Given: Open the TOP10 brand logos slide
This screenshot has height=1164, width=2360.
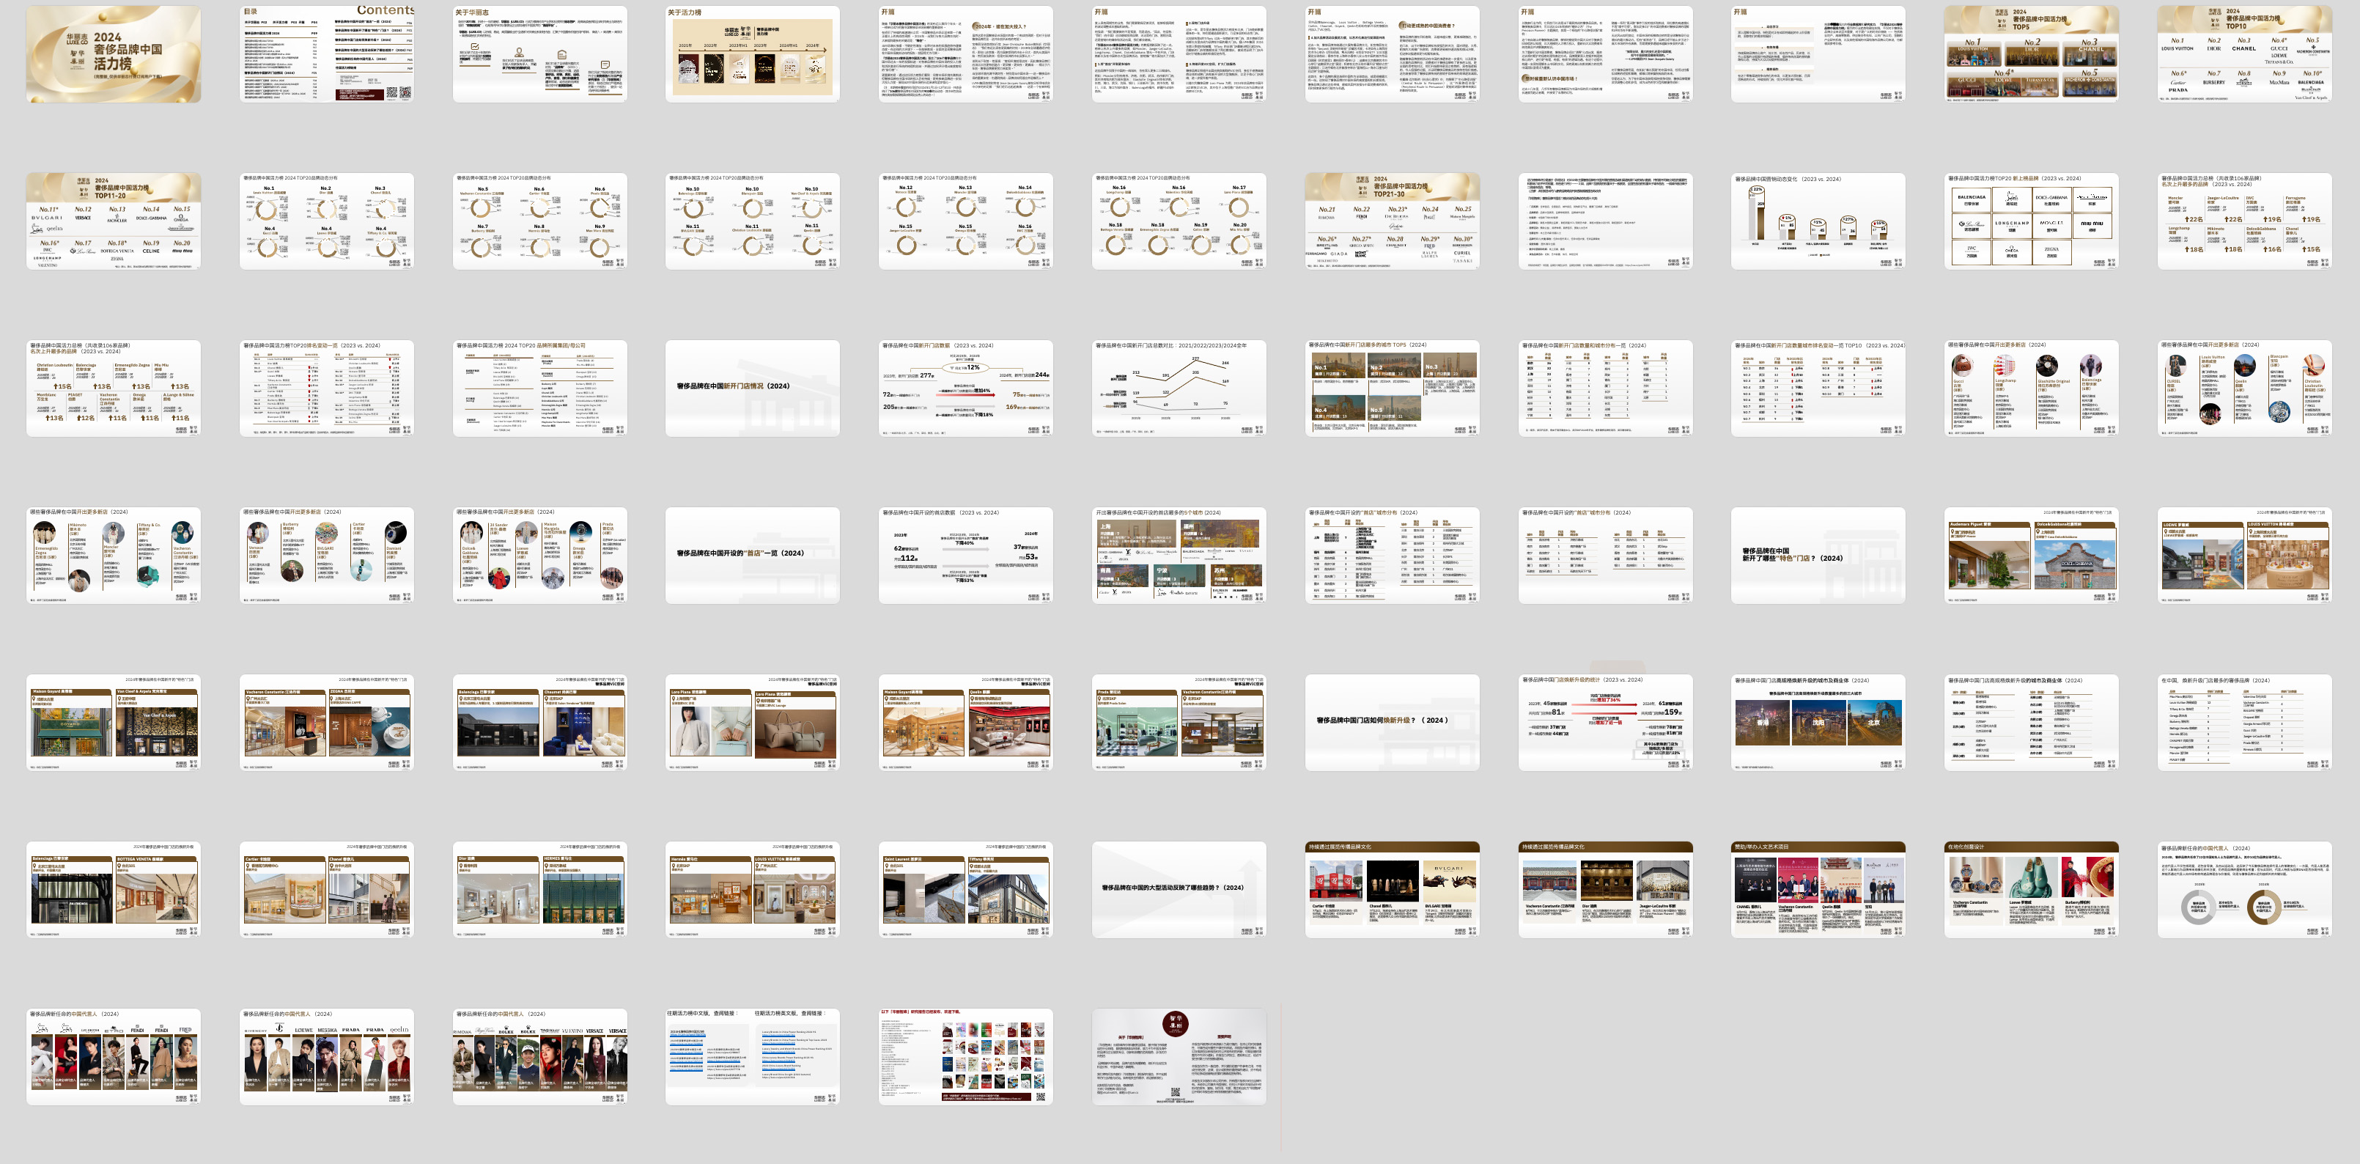Looking at the screenshot, I should [2243, 54].
